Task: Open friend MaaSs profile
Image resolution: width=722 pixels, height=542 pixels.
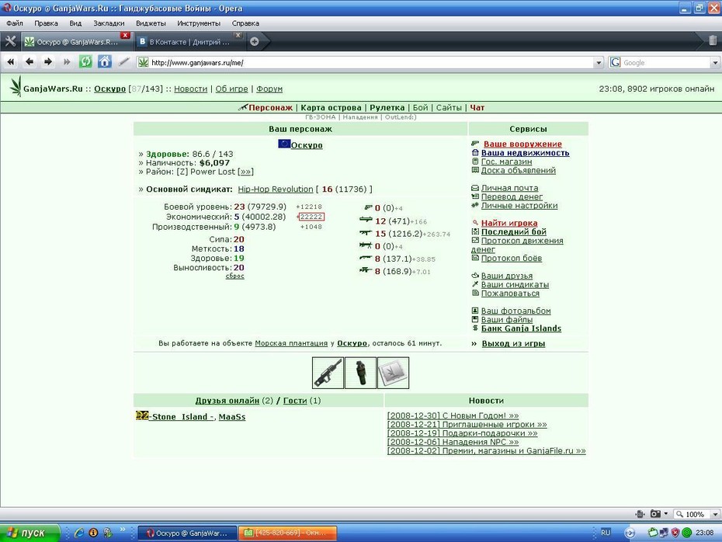Action: pyautogui.click(x=232, y=417)
